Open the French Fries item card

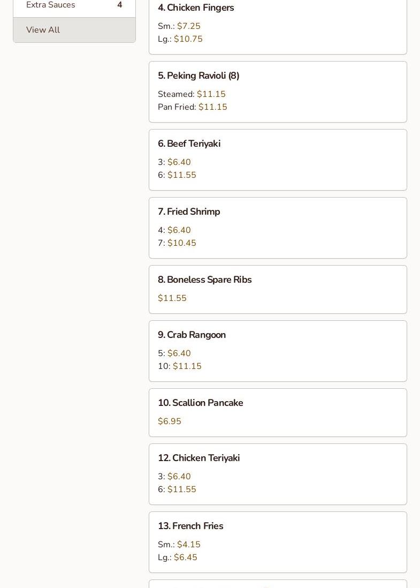coord(190,526)
